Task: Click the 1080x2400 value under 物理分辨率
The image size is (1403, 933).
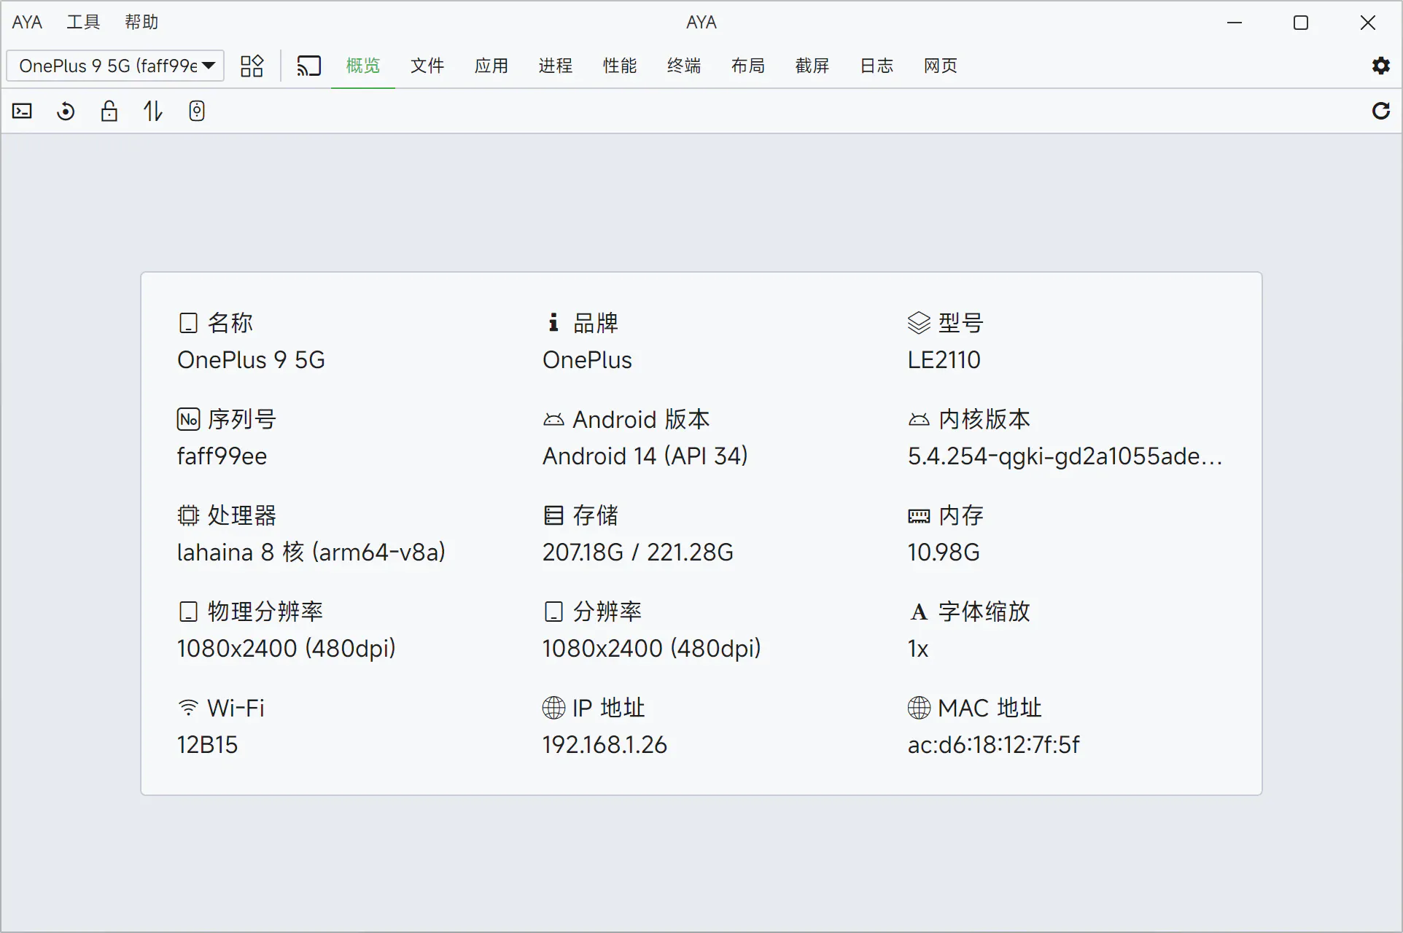Action: click(286, 649)
